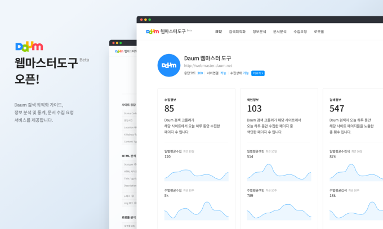
Task: Click the value 18k in 검색정보 card
Action: 333,196
